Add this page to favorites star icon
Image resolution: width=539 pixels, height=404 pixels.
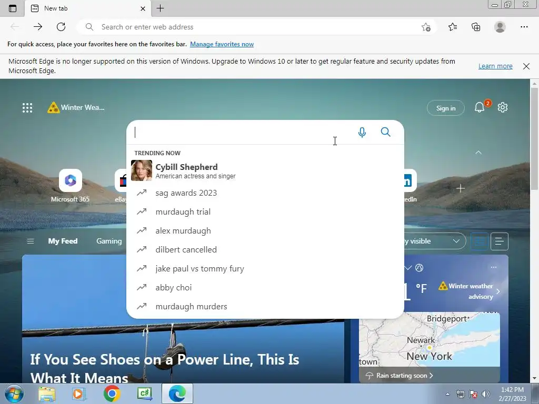point(426,27)
